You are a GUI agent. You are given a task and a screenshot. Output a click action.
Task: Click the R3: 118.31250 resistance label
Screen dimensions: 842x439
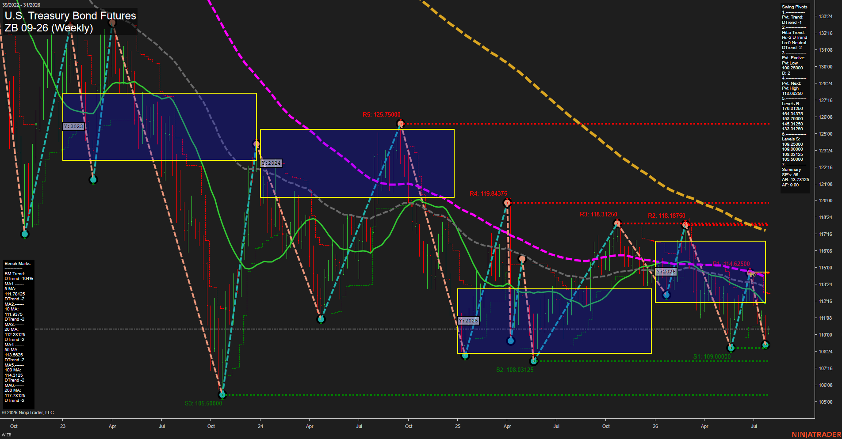click(598, 215)
